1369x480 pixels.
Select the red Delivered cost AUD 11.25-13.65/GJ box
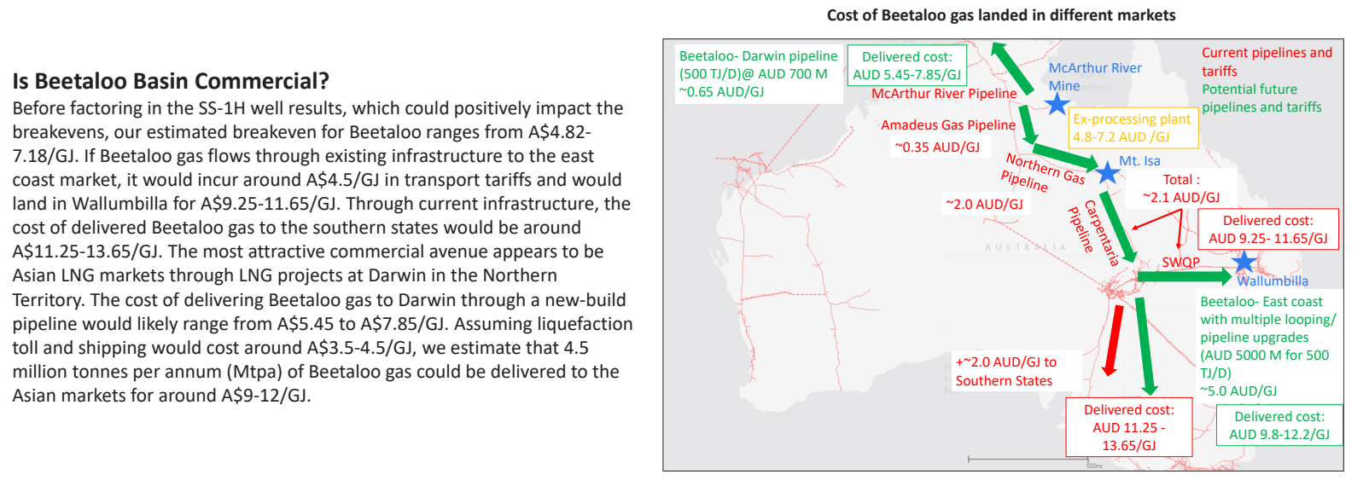(x=1128, y=427)
